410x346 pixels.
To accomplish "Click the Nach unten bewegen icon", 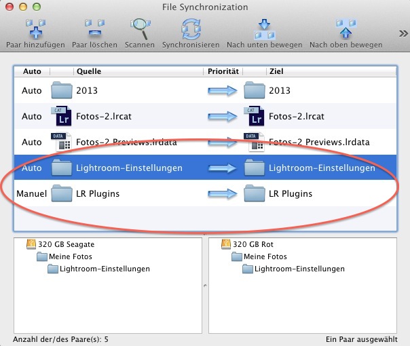I will (x=264, y=28).
